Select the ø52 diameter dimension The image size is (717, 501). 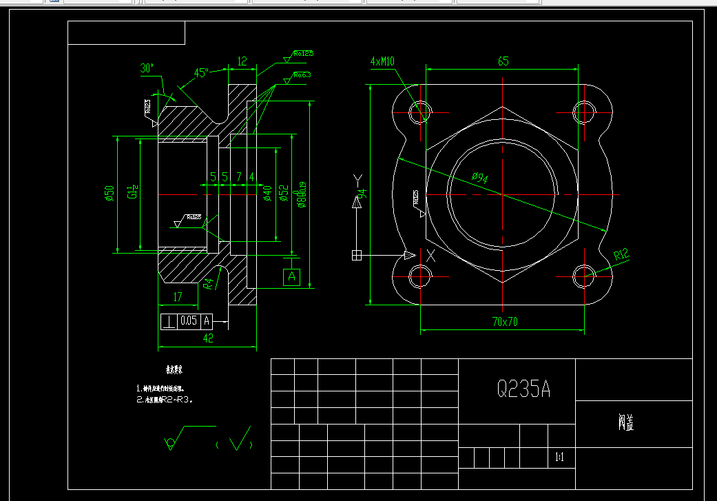point(284,193)
